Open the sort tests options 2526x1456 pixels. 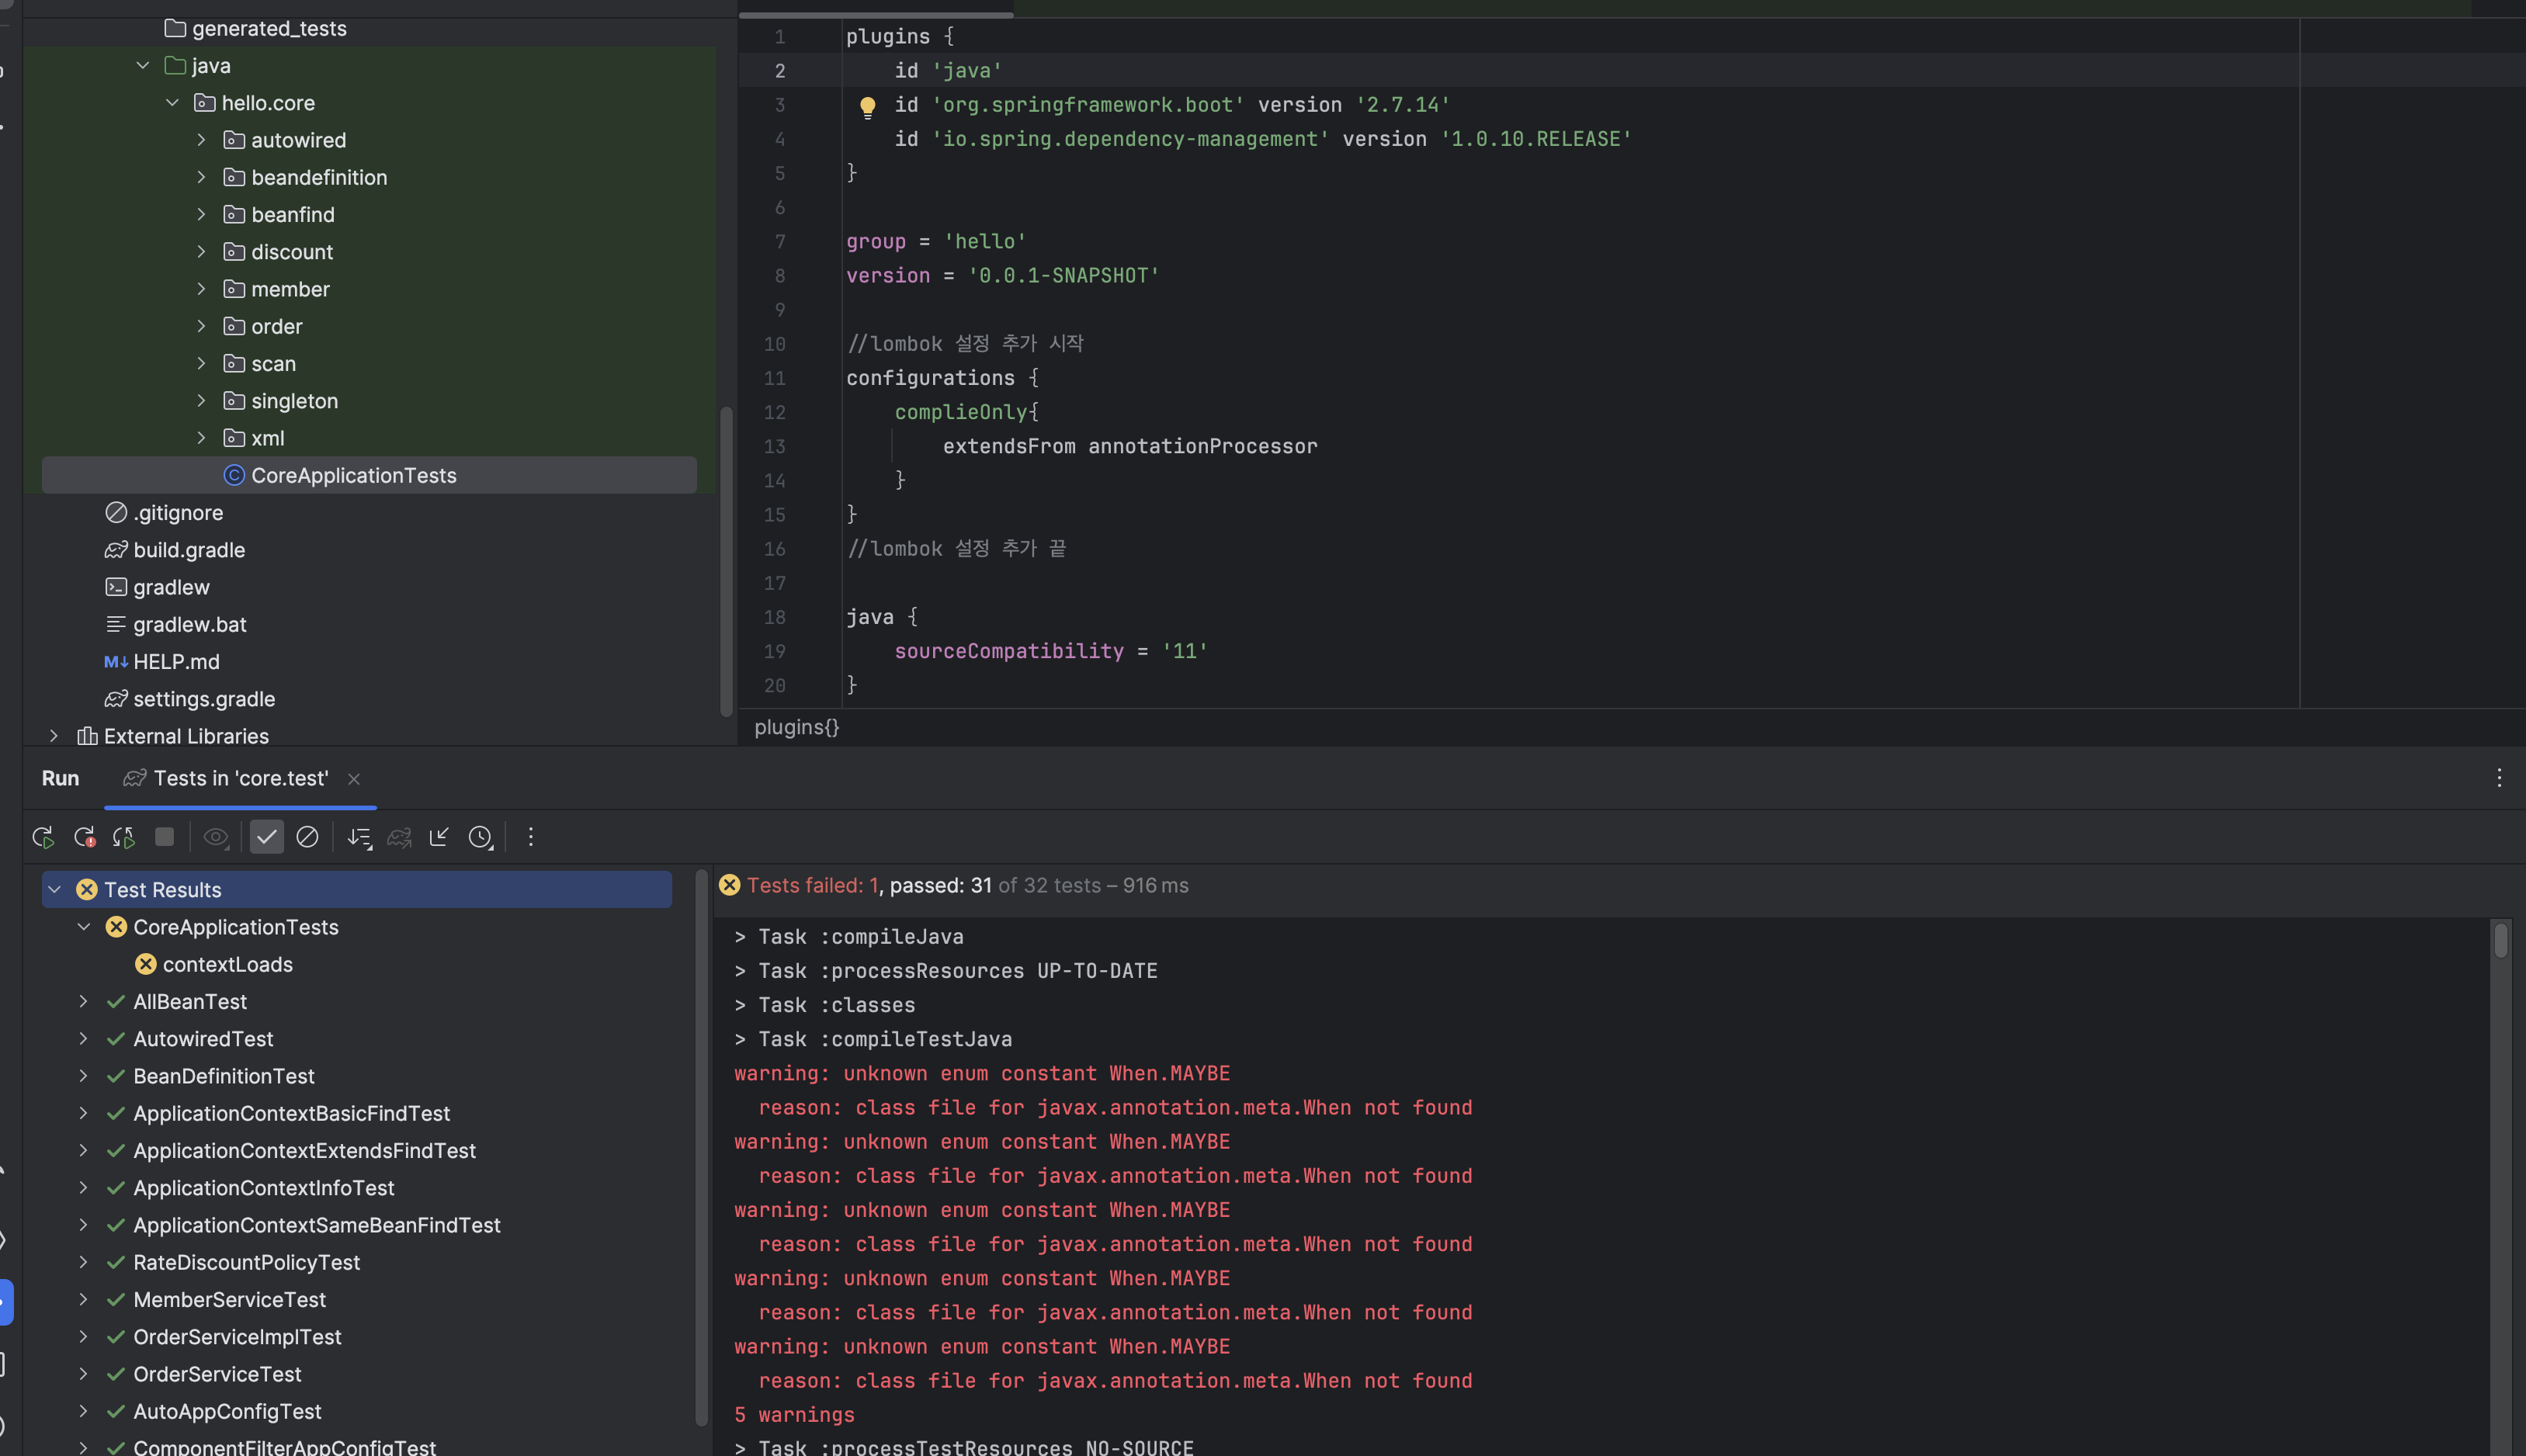click(x=359, y=837)
